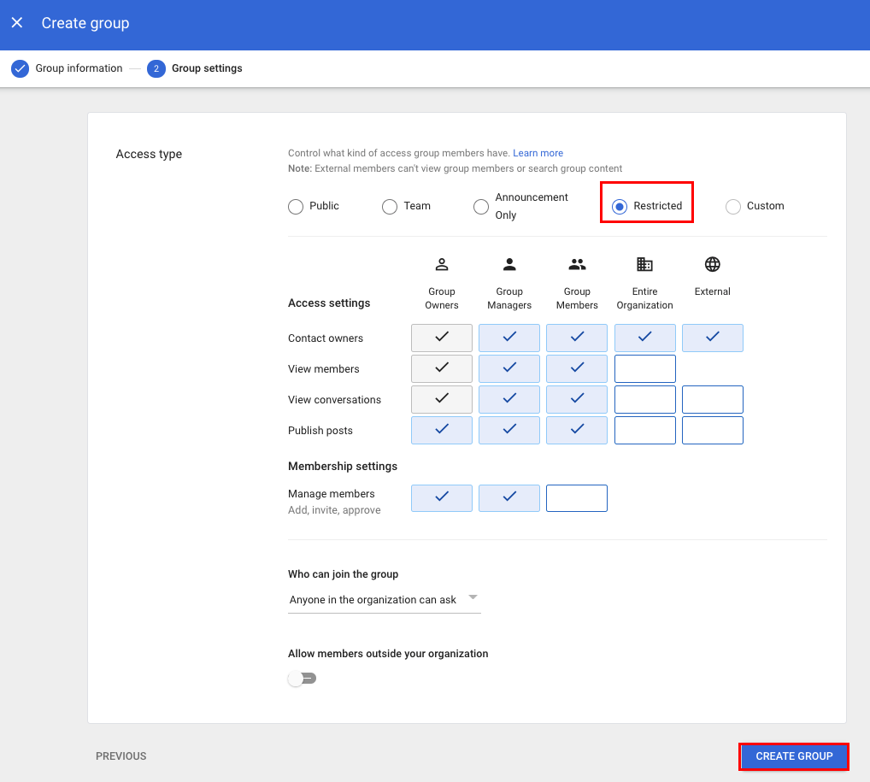Open the Group settings step label

pos(207,68)
